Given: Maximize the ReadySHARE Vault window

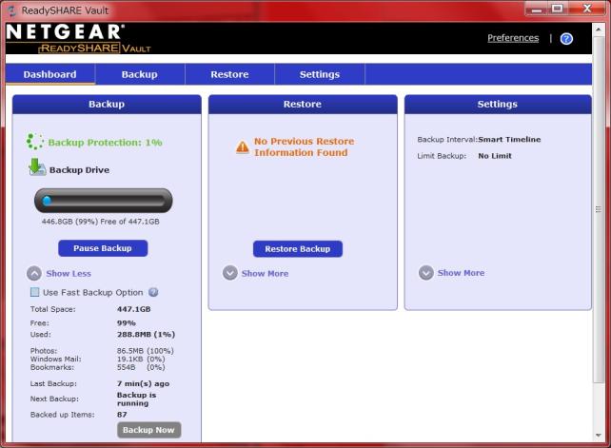Looking at the screenshot, I should click(x=557, y=9).
